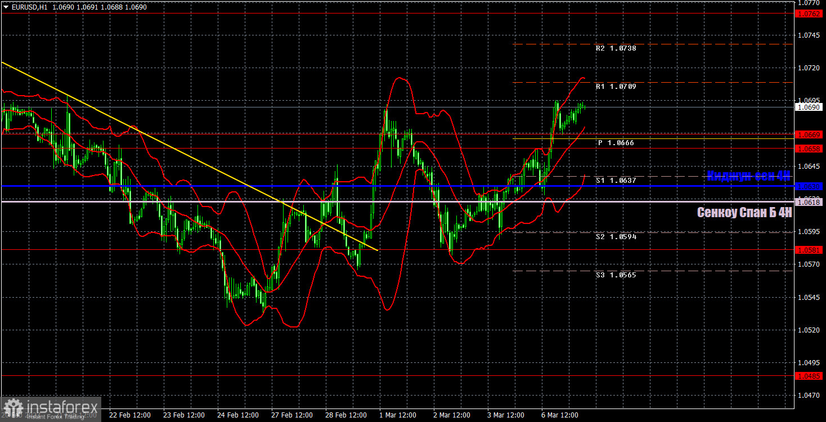
Task: Click the 1.0645 price axis label
Action: [x=809, y=166]
